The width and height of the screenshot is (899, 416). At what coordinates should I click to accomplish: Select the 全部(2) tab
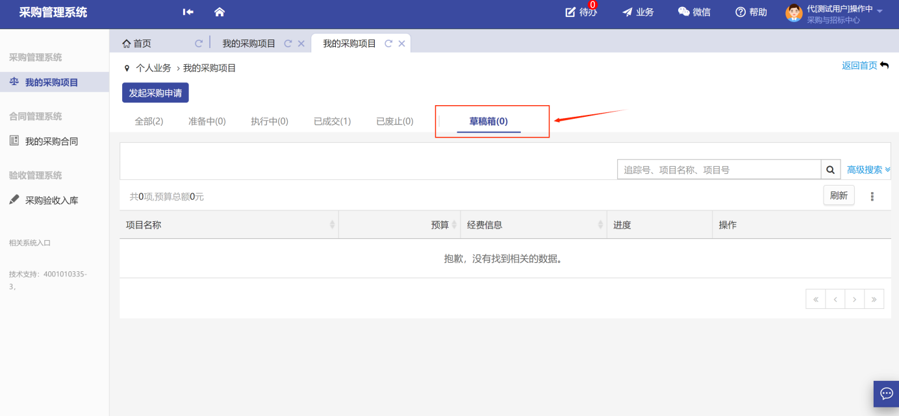coord(149,121)
